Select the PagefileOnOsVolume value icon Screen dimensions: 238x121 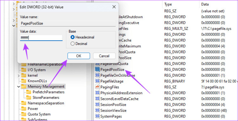[97, 75]
